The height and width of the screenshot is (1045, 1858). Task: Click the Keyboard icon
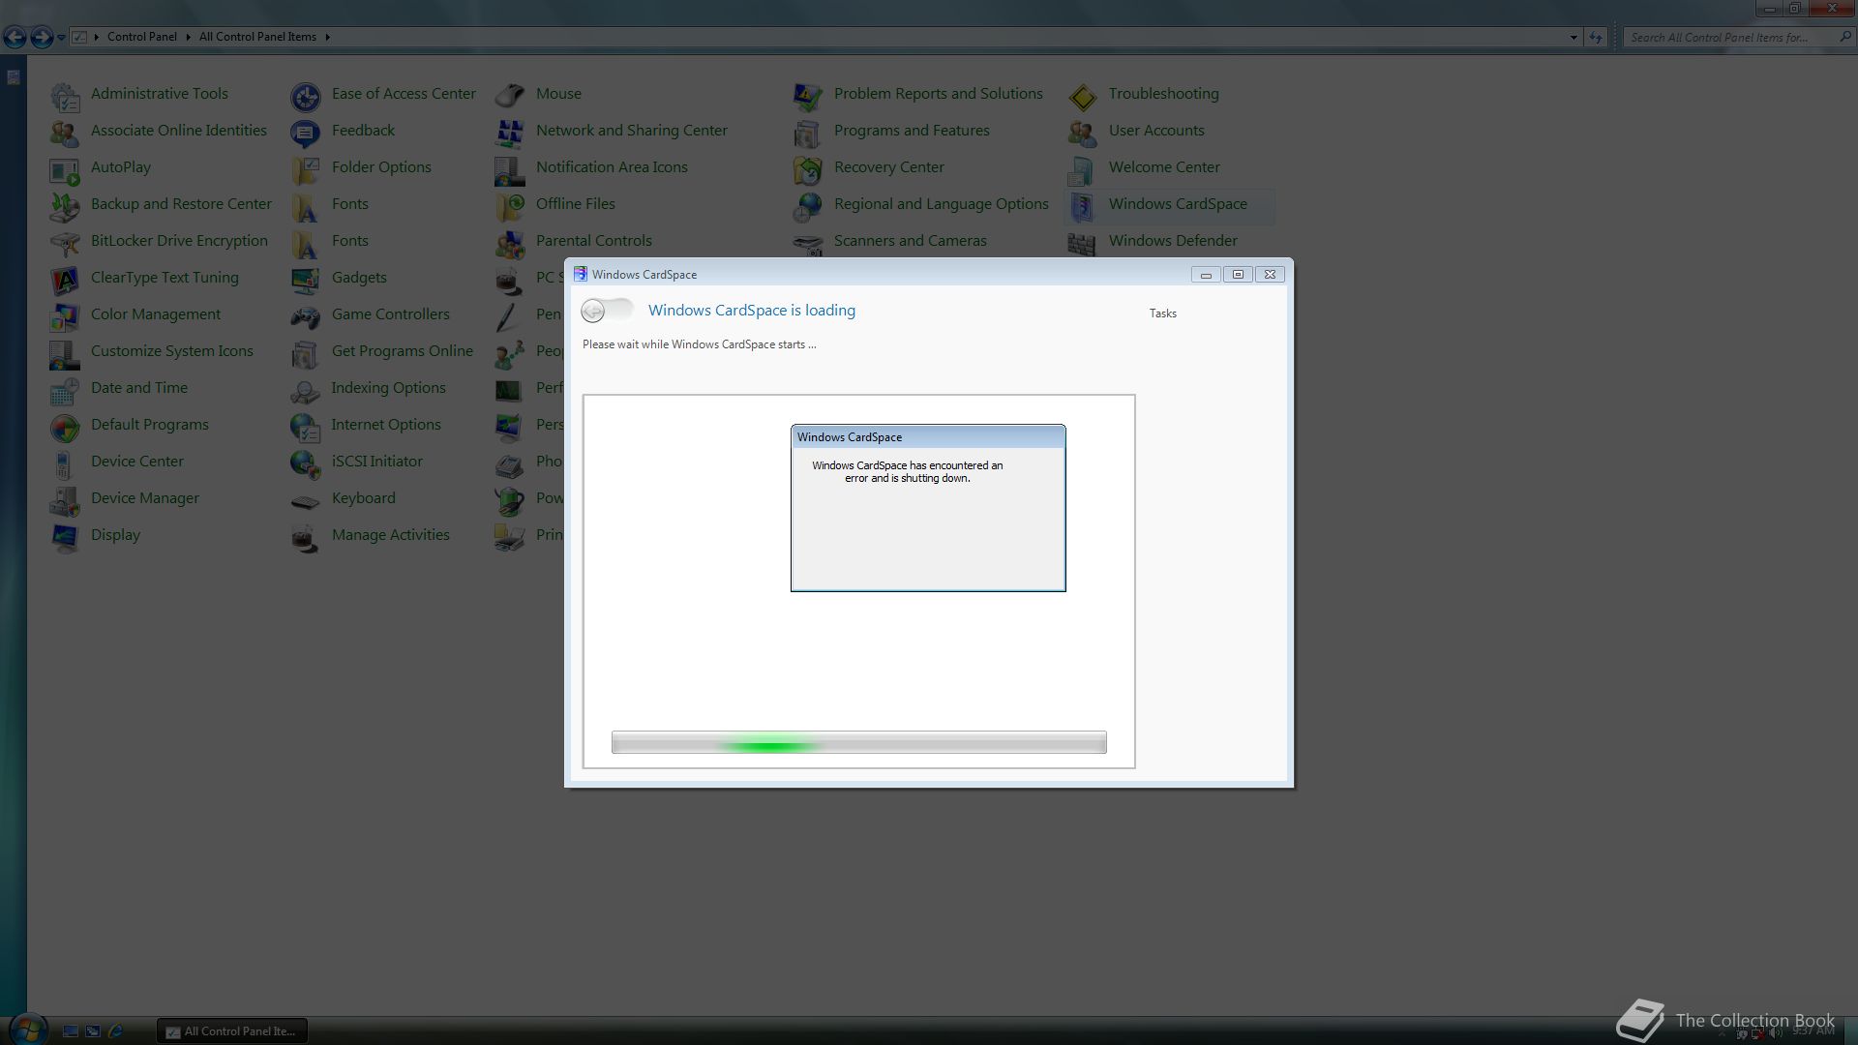[306, 500]
